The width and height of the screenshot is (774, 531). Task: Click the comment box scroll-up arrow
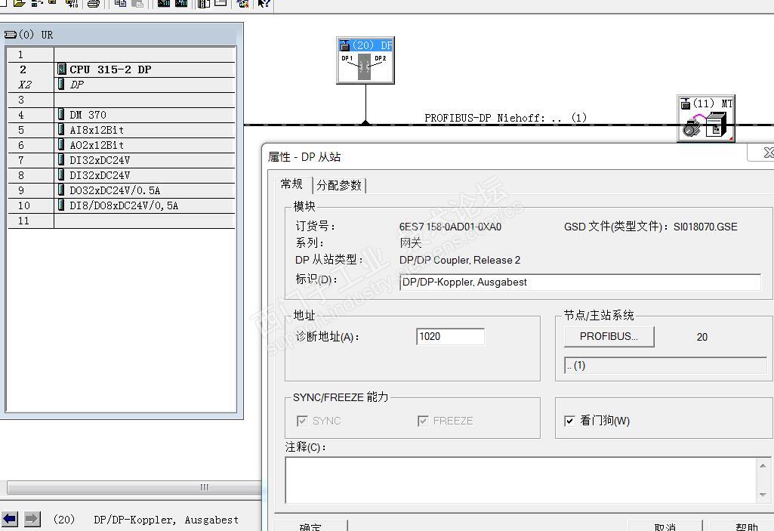(763, 465)
